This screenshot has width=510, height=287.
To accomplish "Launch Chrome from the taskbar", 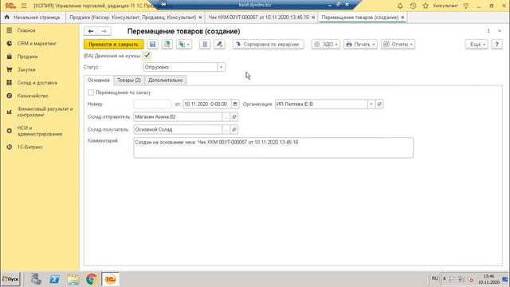I will pos(92,279).
